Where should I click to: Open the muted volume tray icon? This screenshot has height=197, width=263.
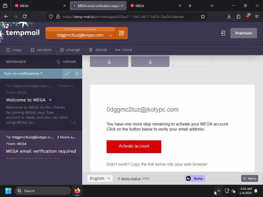click(233, 191)
